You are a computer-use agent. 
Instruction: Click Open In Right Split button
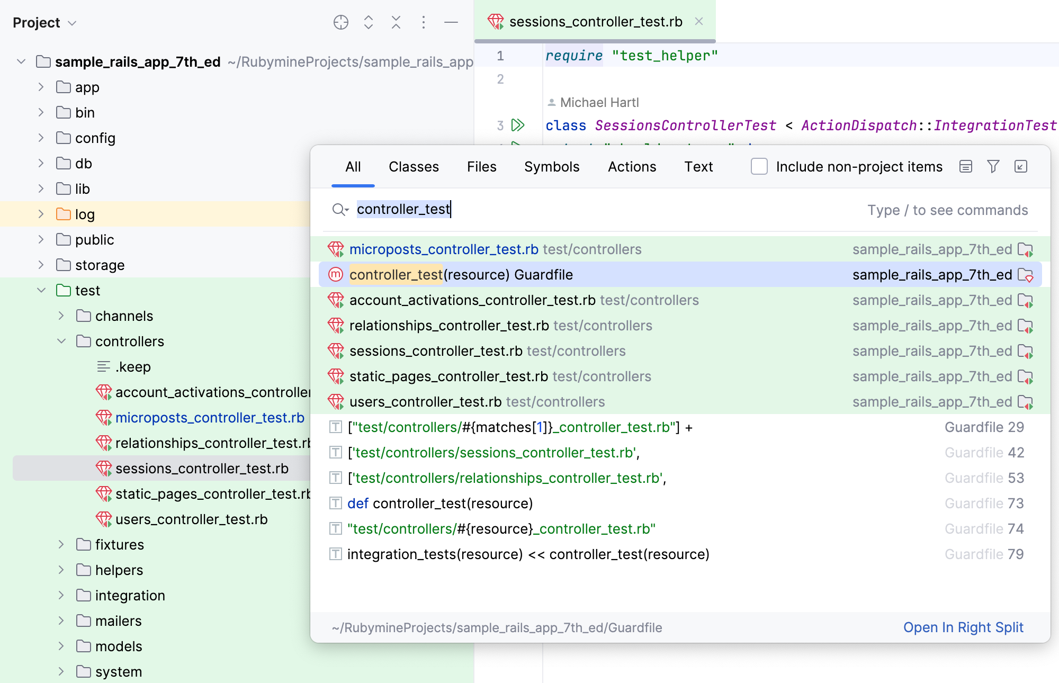pyautogui.click(x=963, y=626)
